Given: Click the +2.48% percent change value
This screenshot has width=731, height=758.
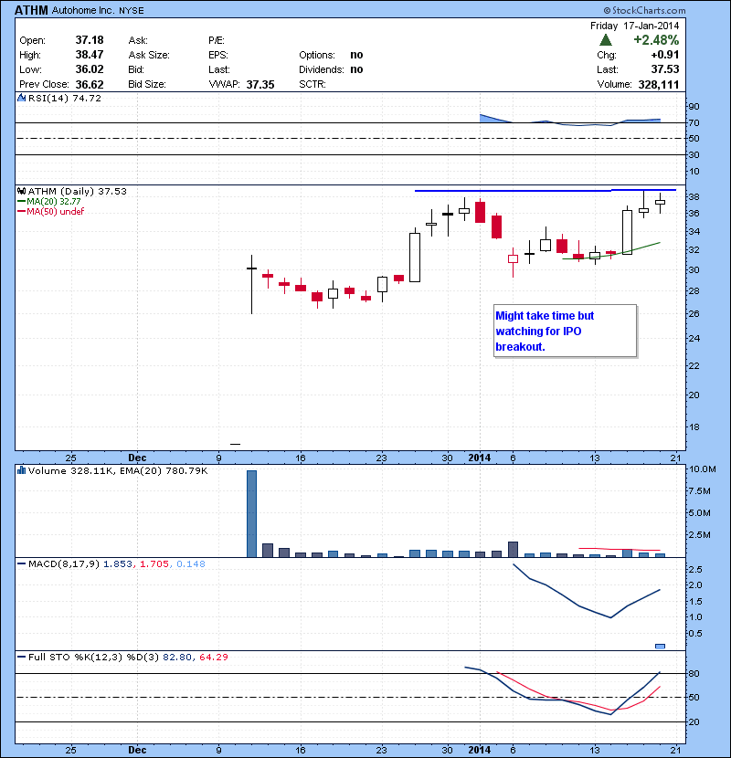Looking at the screenshot, I should pyautogui.click(x=656, y=39).
